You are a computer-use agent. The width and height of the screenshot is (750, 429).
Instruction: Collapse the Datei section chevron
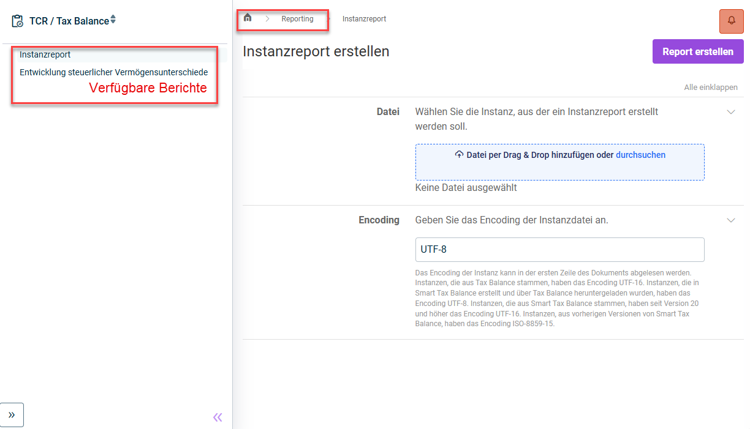[730, 112]
